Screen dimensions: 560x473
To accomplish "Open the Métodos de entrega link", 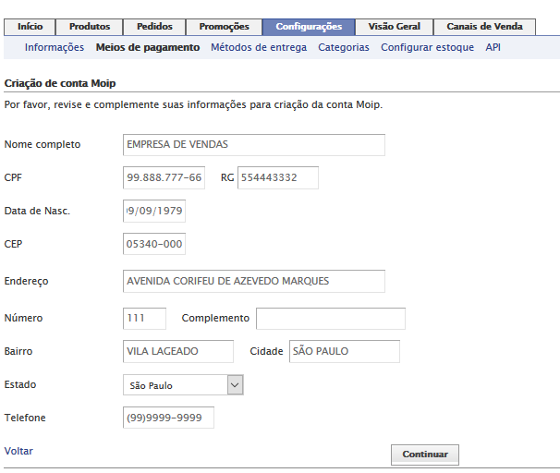I will point(259,47).
